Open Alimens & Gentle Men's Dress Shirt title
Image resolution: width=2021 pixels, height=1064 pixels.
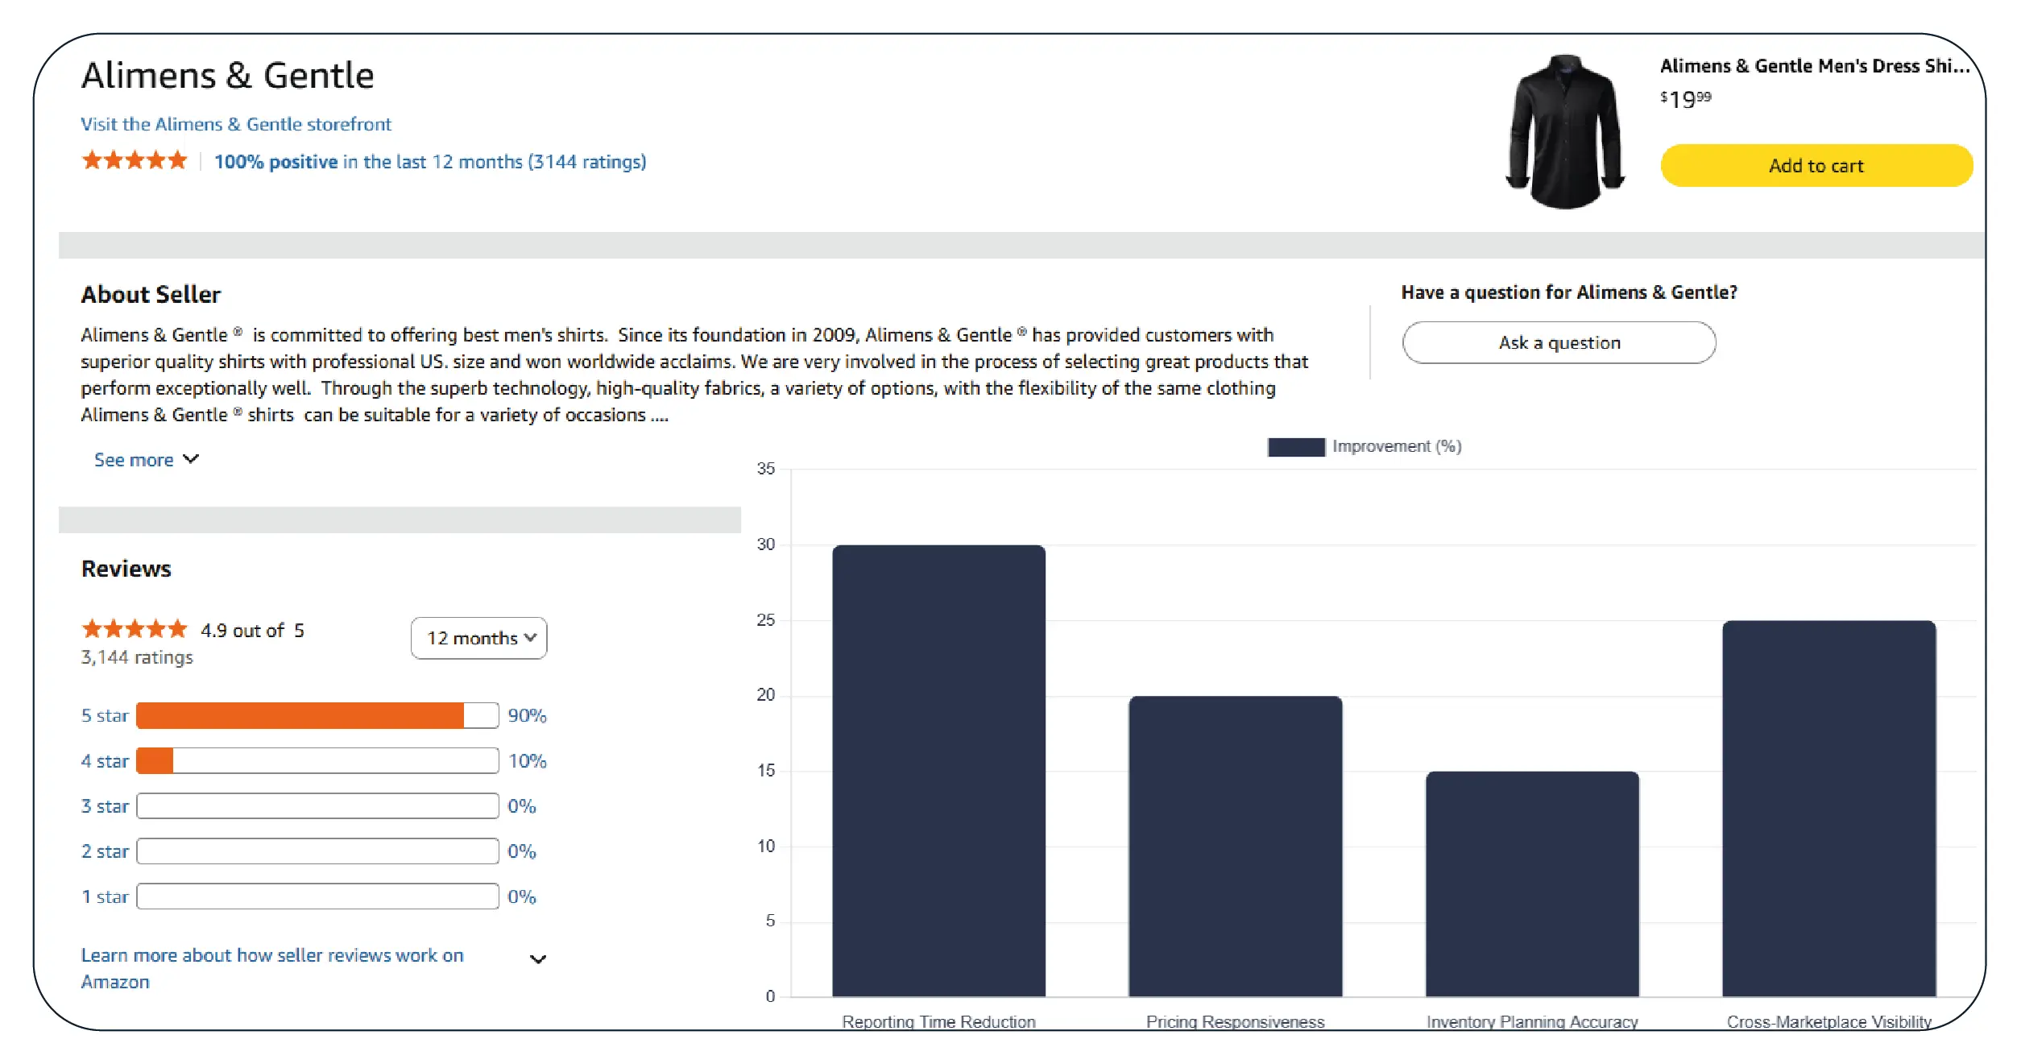(x=1814, y=66)
